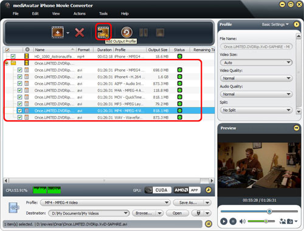Remove selected item with red X icon
Image resolution: width=304 pixels, height=231 pixels.
tap(80, 33)
